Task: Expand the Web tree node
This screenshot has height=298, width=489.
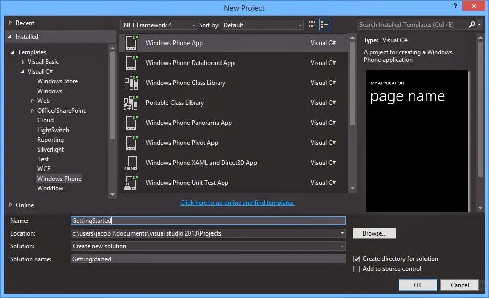Action: point(32,101)
